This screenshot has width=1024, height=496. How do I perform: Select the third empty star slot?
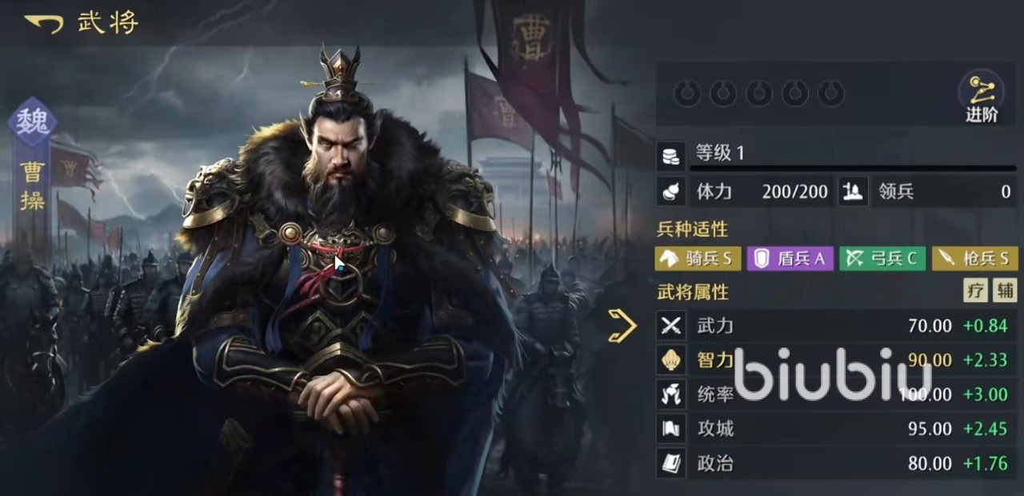tap(759, 94)
